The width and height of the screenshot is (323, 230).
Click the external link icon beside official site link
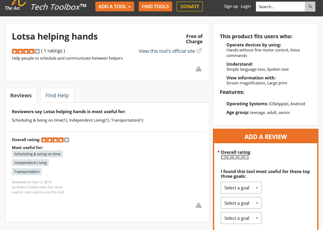(199, 50)
